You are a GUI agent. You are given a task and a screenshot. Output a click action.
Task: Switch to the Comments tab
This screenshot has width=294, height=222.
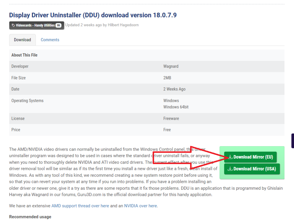[50, 40]
